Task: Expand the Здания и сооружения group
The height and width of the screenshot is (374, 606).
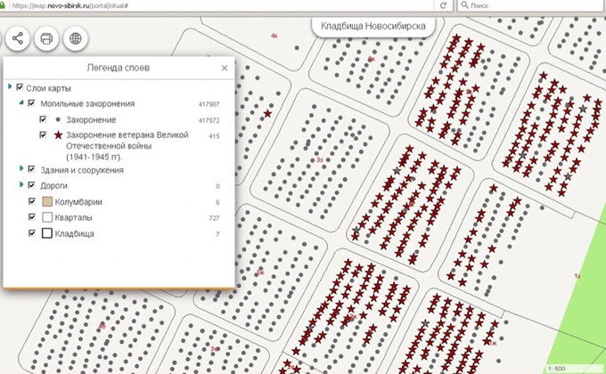Action: point(20,169)
